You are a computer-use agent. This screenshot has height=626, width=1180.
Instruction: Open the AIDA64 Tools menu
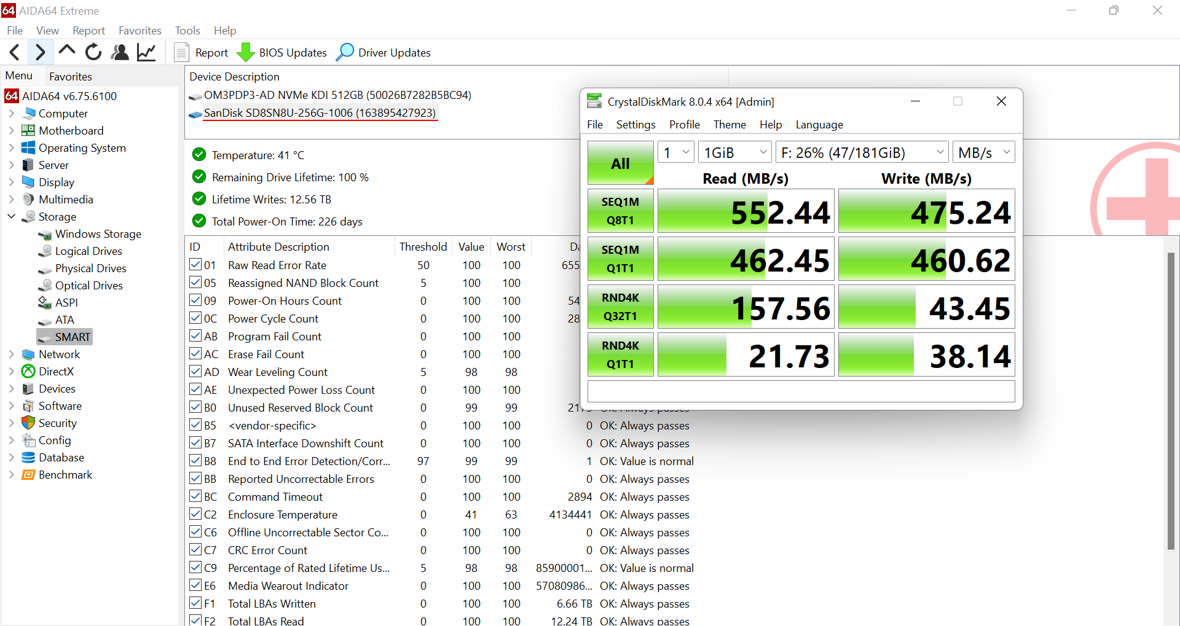[x=187, y=31]
